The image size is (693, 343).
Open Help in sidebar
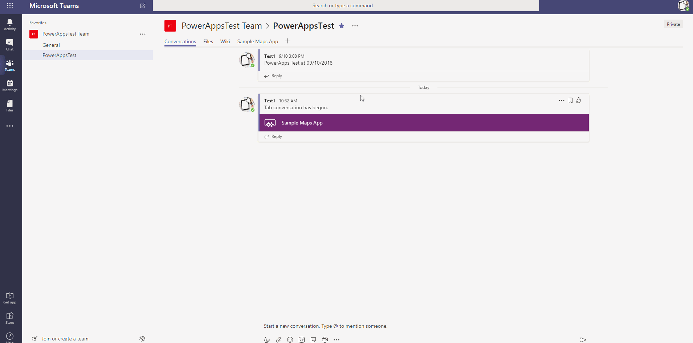pyautogui.click(x=10, y=337)
